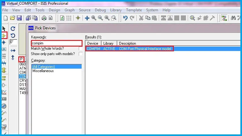The height and width of the screenshot is (136, 242).
Task: Block move tagged objects
Action: pos(170,18)
